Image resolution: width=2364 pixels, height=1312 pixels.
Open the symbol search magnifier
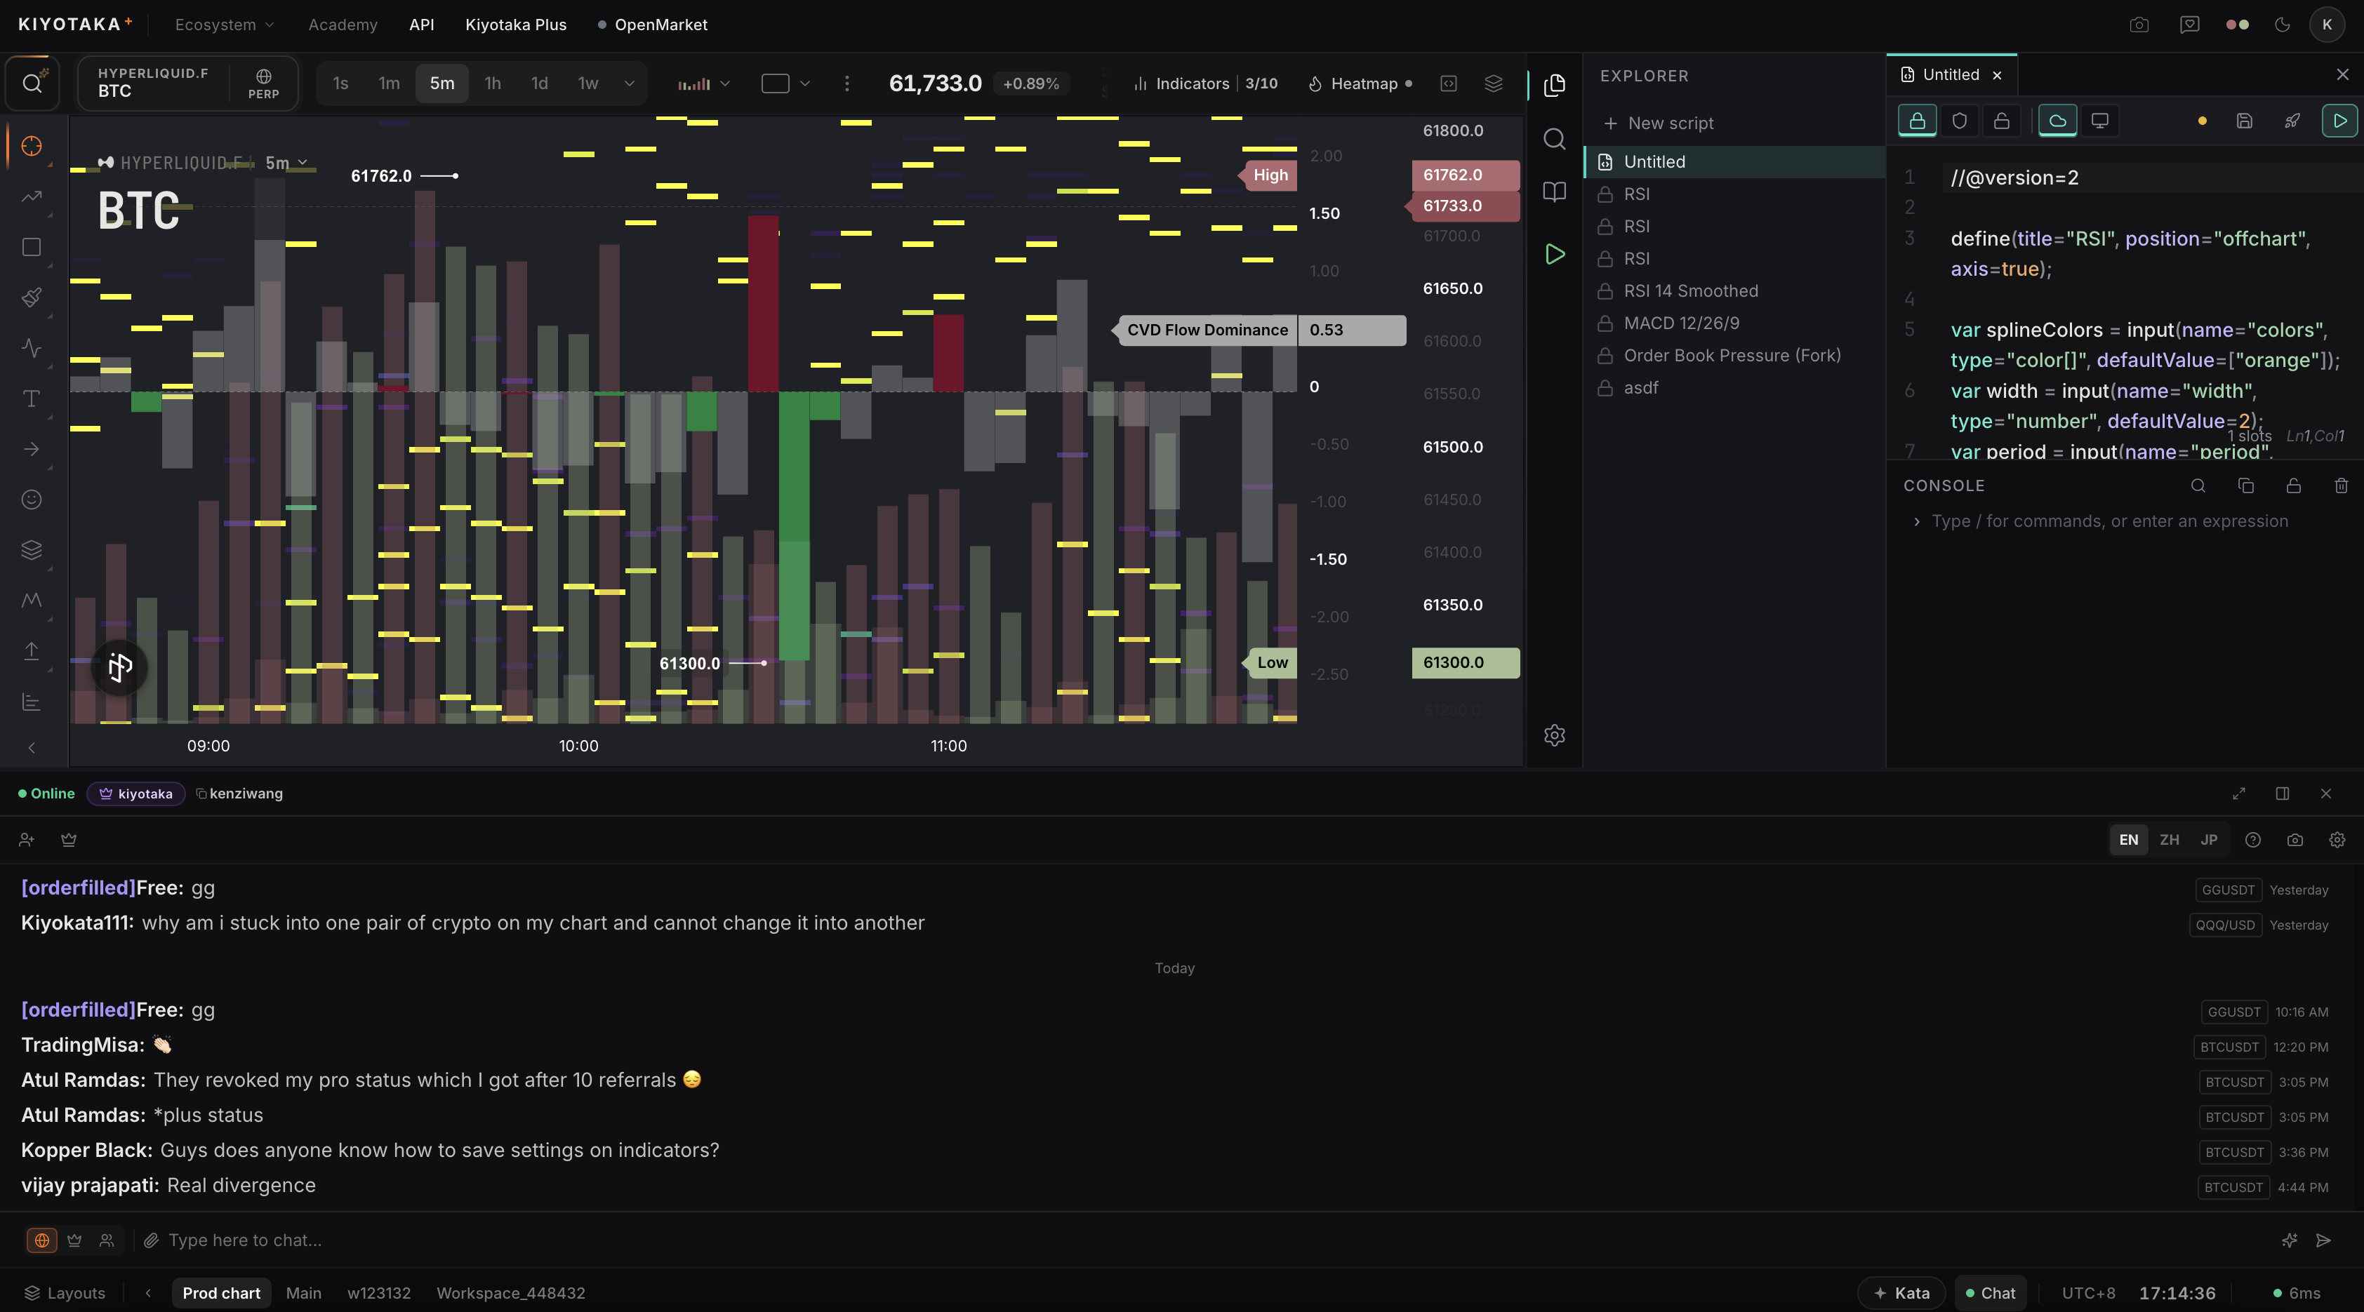pos(32,83)
